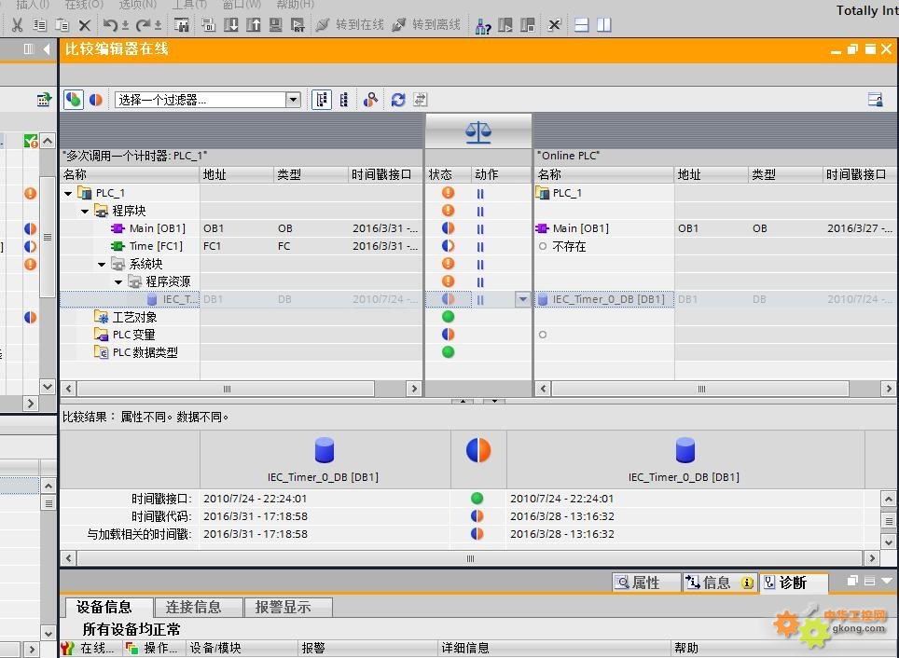
Task: Click large IEC_Timer_0_DB database icon on right
Action: pyautogui.click(x=685, y=450)
